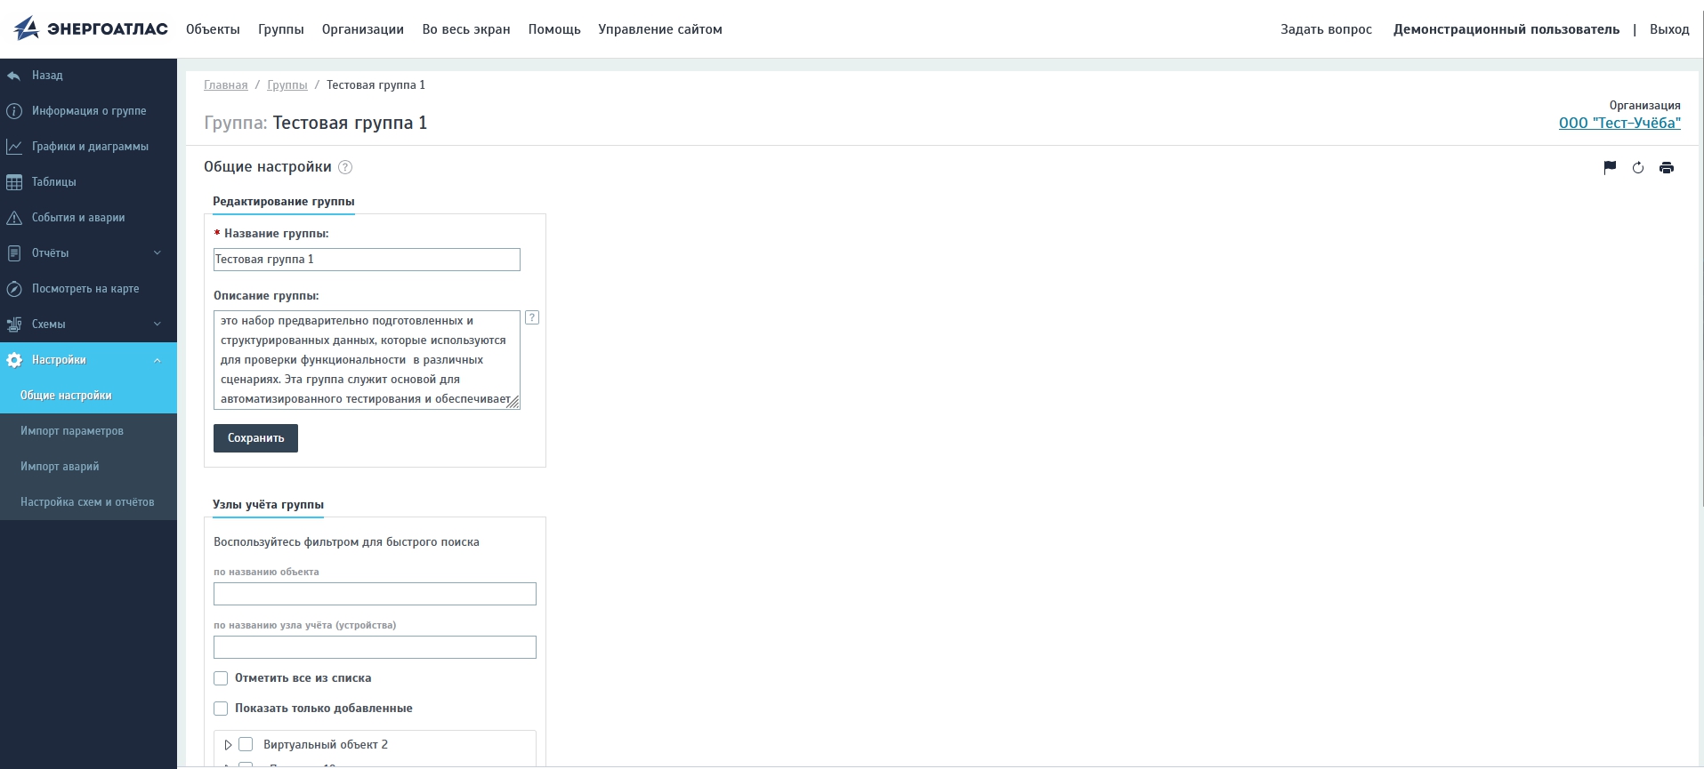The image size is (1704, 769).
Task: Open the Организации menu
Action: click(x=363, y=29)
